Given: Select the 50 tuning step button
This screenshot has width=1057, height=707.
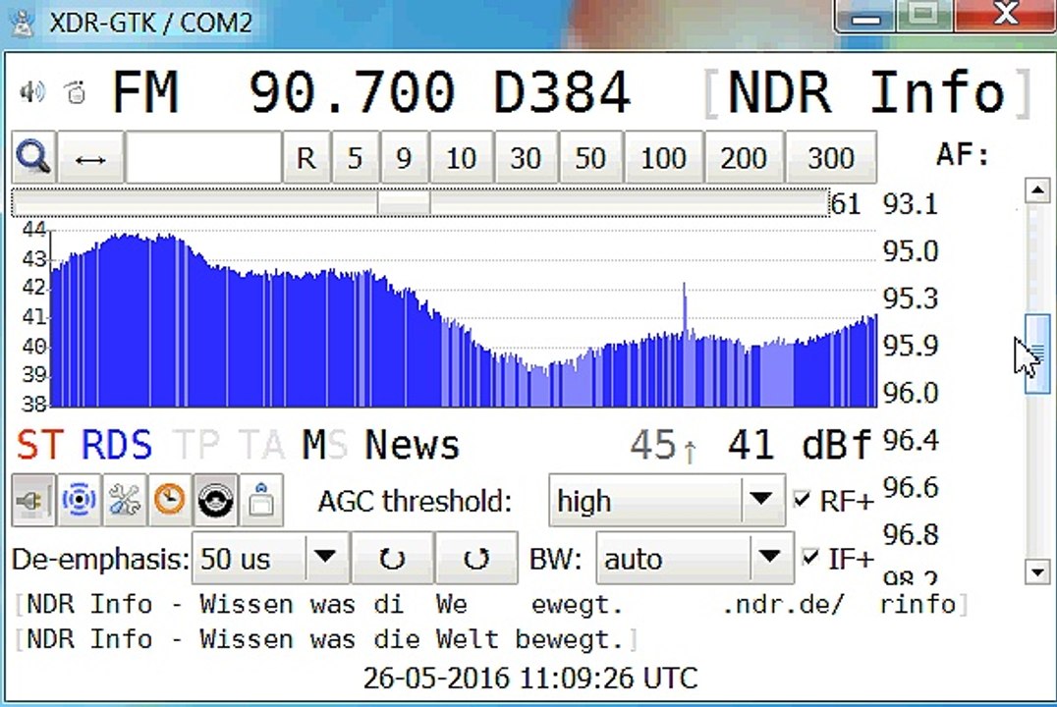Looking at the screenshot, I should tap(590, 157).
